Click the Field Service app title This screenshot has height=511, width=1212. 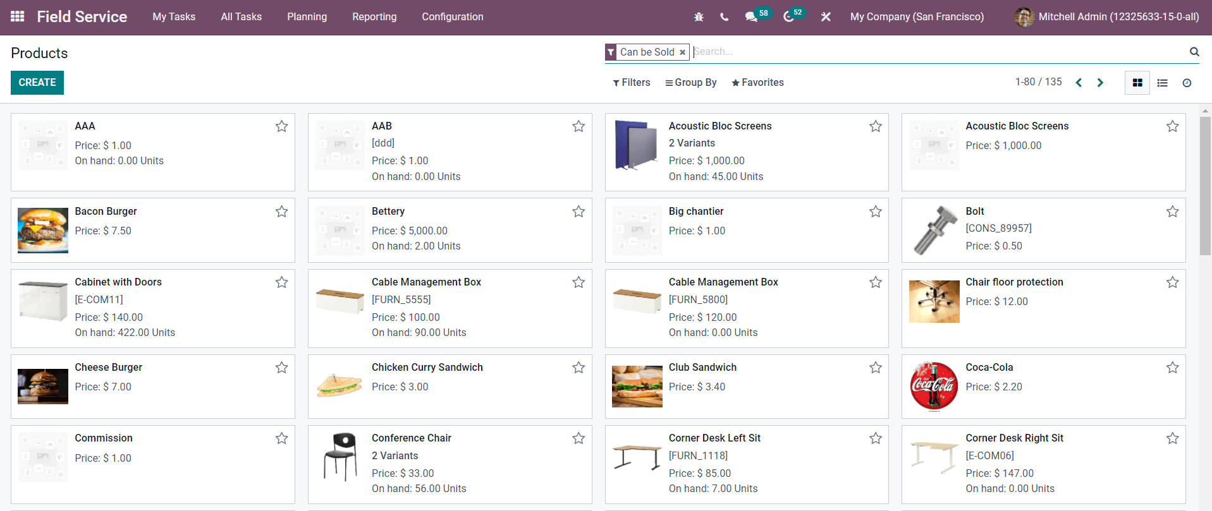82,17
